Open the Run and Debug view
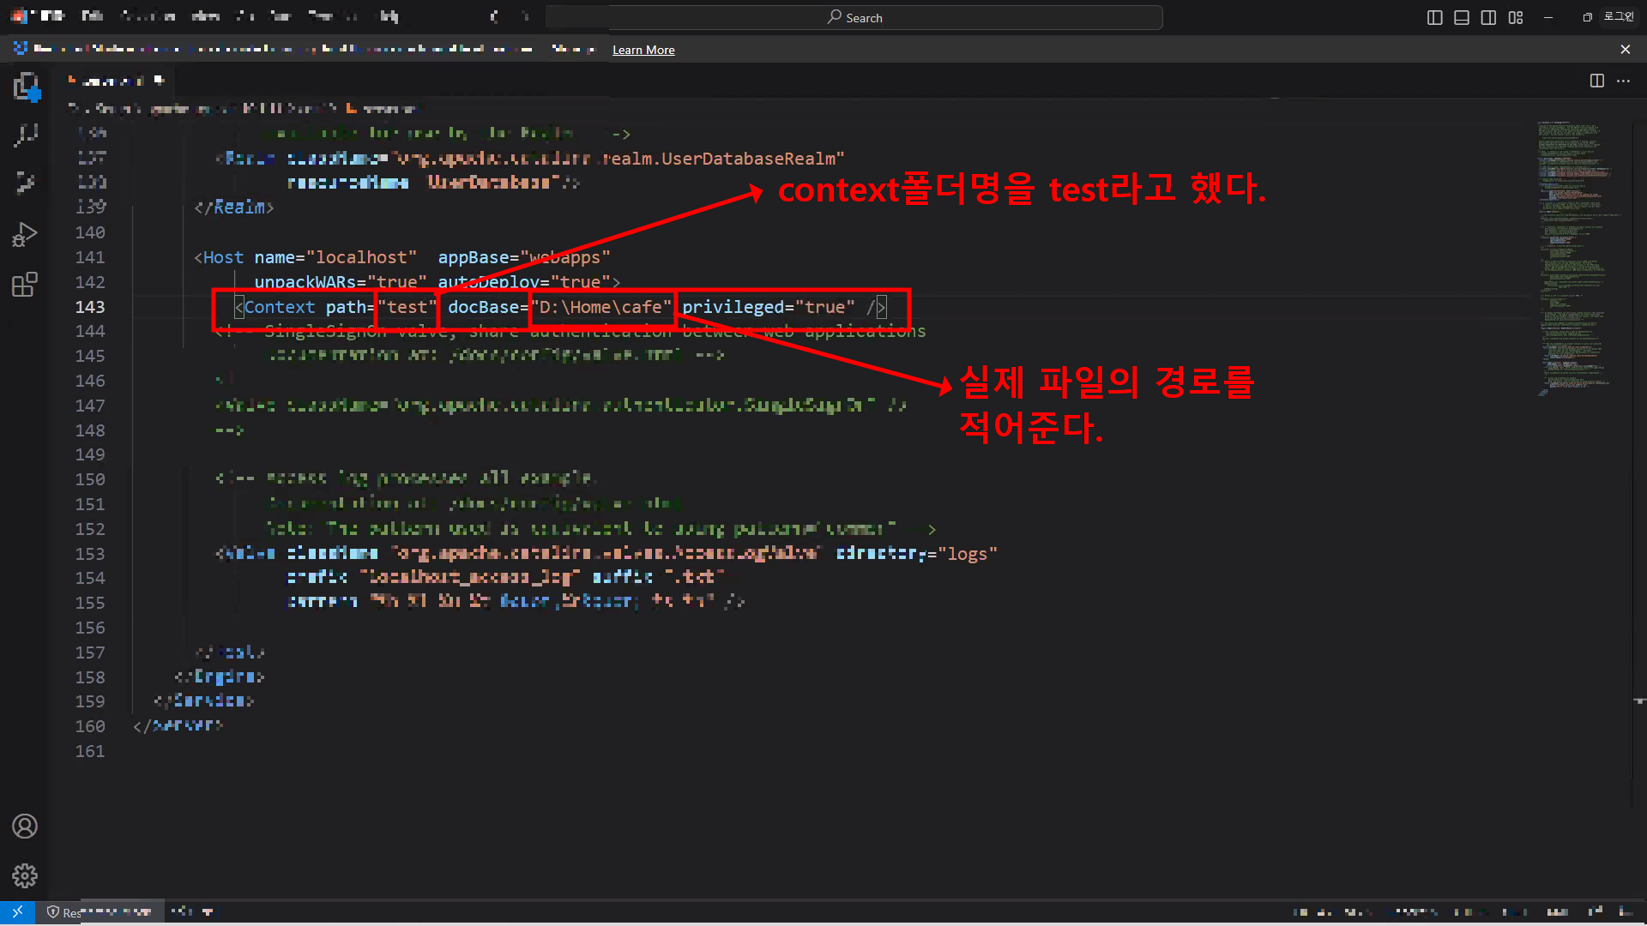The image size is (1647, 926). (x=25, y=234)
